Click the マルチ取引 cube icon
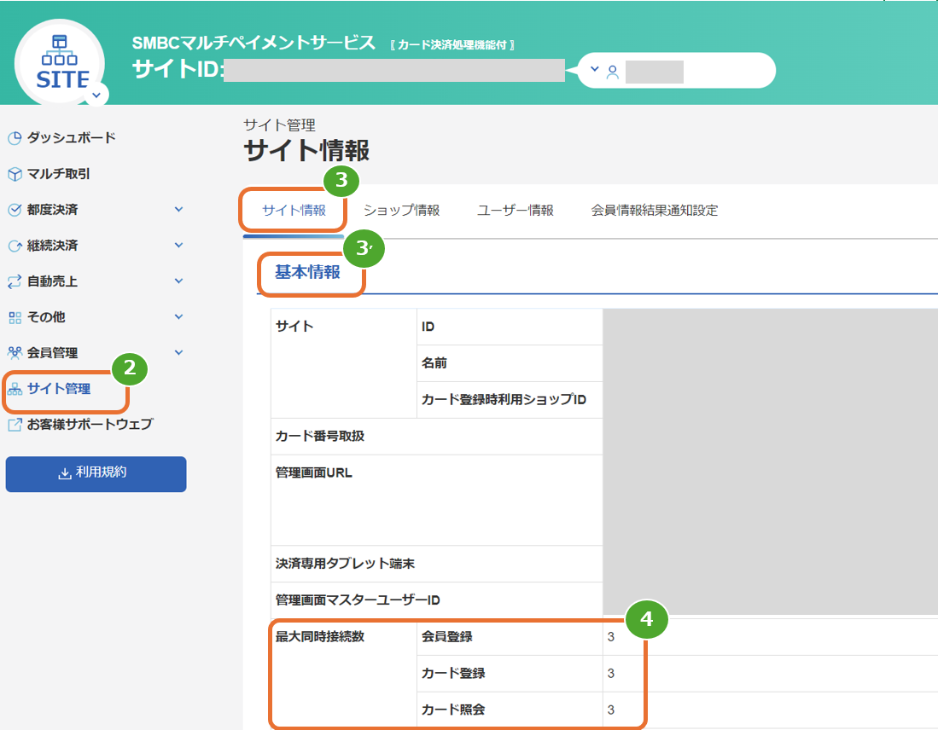Viewport: 938px width, 730px height. tap(15, 174)
